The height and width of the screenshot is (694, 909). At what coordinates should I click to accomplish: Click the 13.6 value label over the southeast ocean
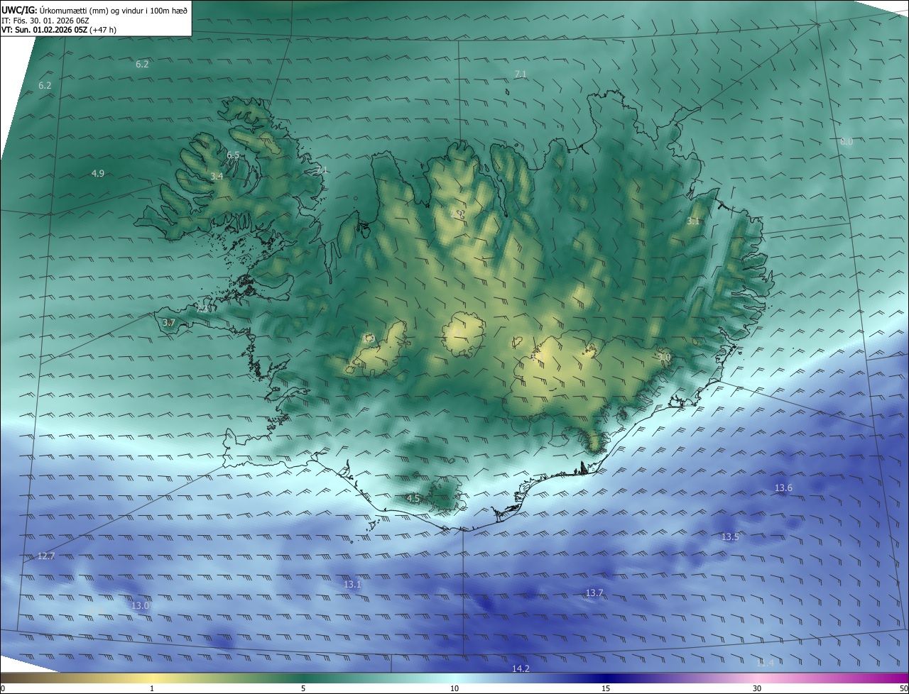pyautogui.click(x=783, y=488)
